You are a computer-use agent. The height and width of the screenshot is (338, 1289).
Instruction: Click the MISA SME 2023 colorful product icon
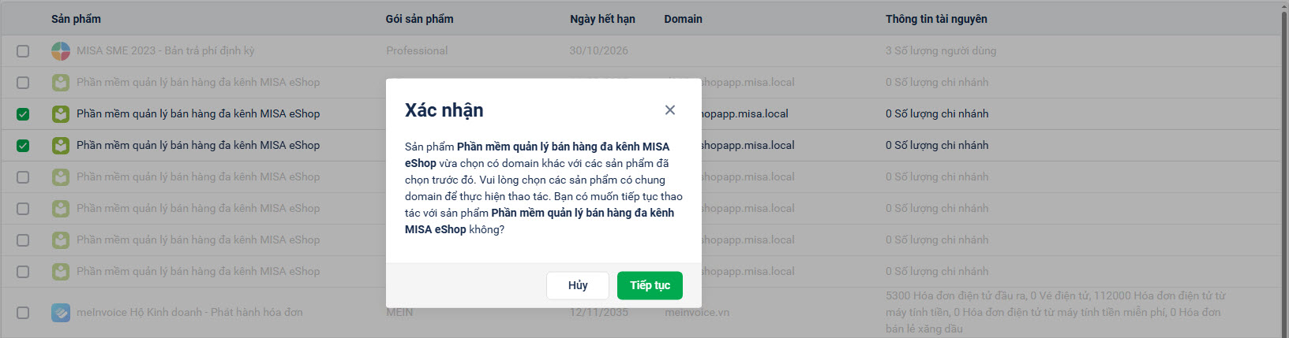61,51
